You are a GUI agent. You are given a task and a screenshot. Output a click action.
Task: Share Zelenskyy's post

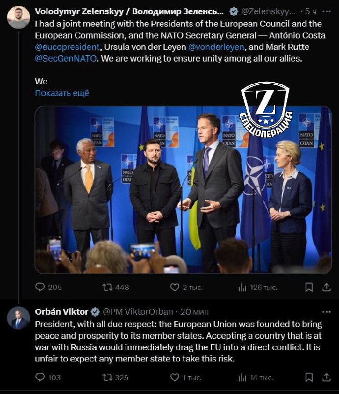click(326, 287)
